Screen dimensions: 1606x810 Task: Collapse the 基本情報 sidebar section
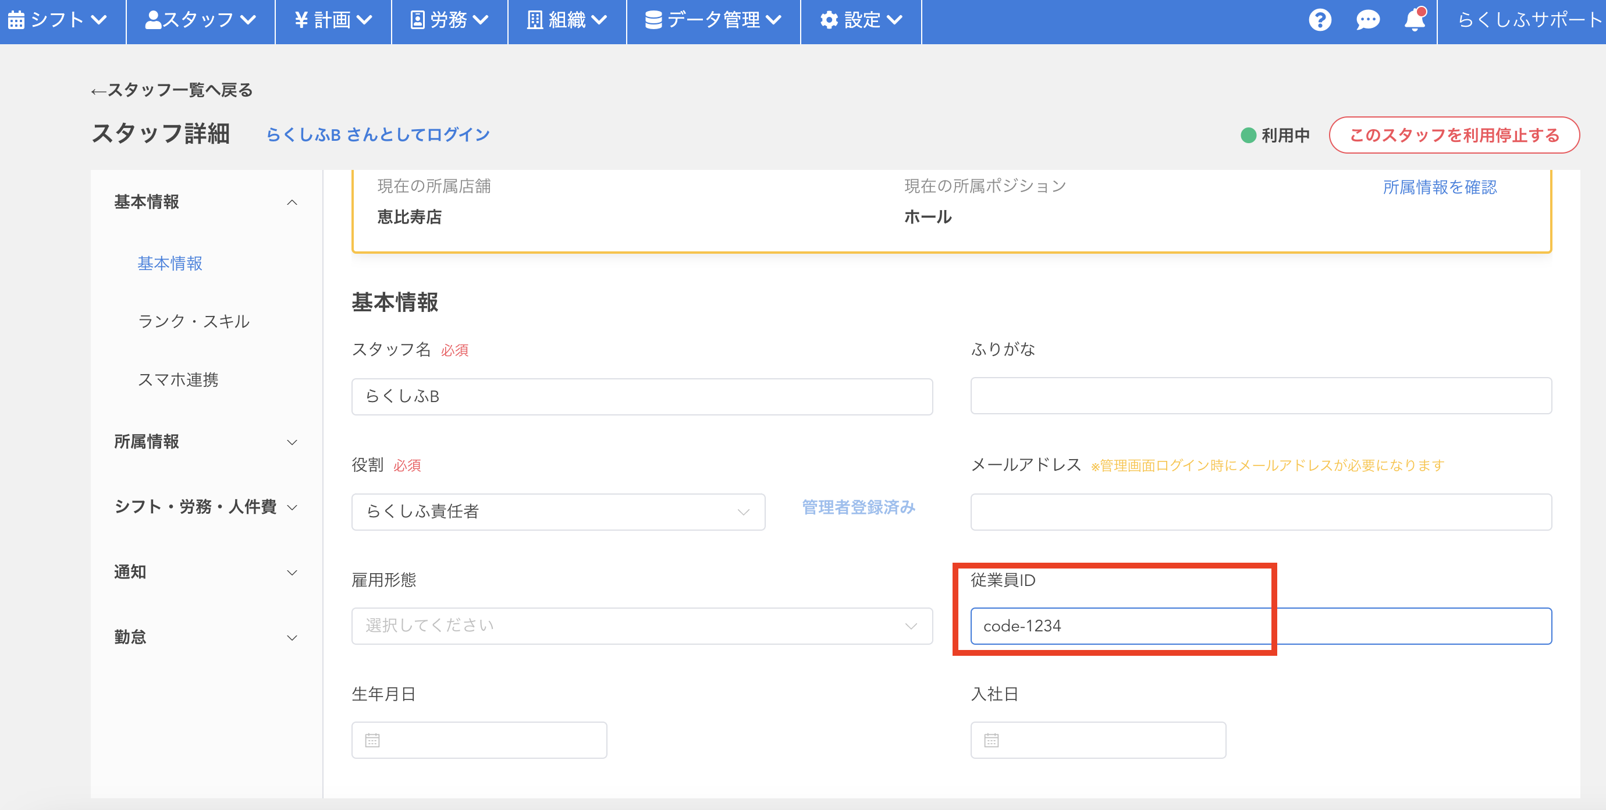206,202
